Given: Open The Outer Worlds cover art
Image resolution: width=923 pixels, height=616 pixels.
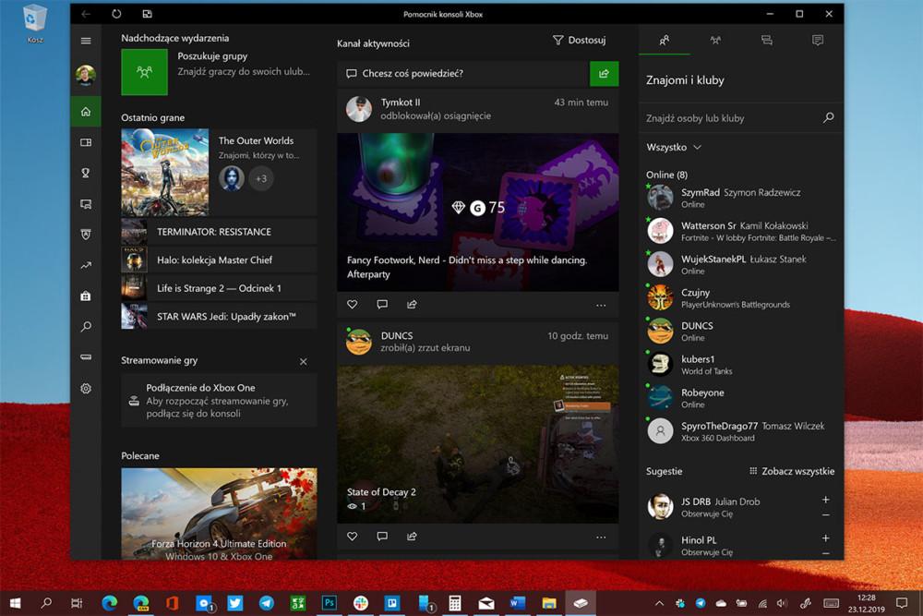Looking at the screenshot, I should [165, 173].
